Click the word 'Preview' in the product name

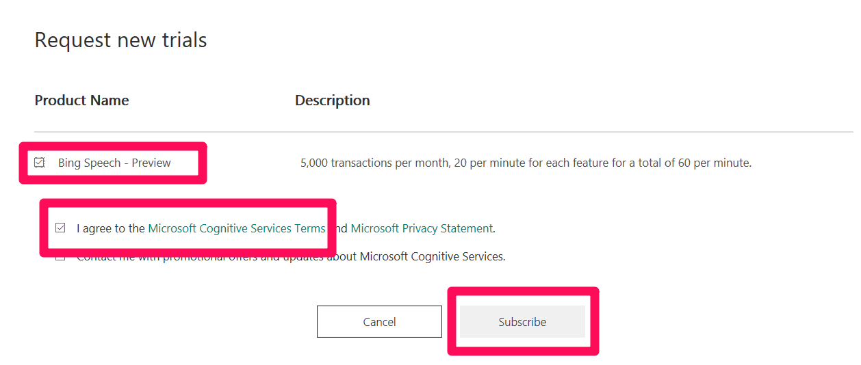[x=151, y=163]
